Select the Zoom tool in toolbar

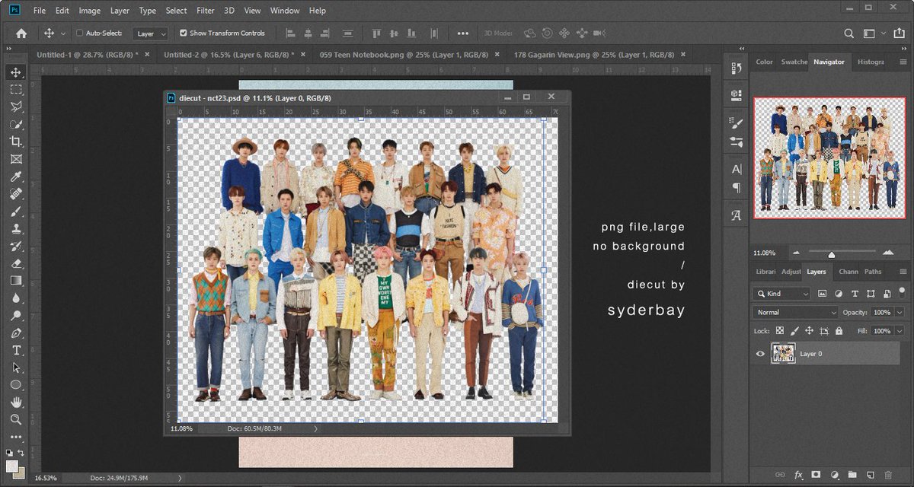tap(16, 419)
